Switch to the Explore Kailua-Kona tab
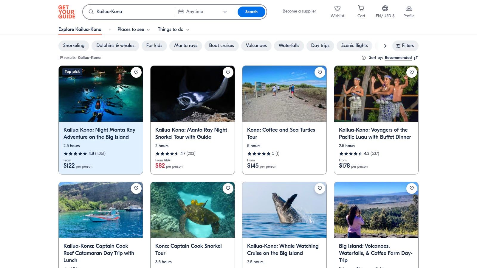The width and height of the screenshot is (477, 268). coord(80,29)
